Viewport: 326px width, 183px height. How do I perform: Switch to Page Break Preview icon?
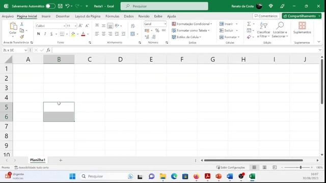(x=275, y=167)
